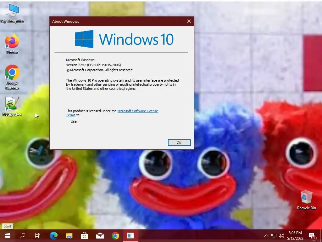Launch Microsoft Edge from the taskbar
The width and height of the screenshot is (322, 242).
[x=54, y=236]
